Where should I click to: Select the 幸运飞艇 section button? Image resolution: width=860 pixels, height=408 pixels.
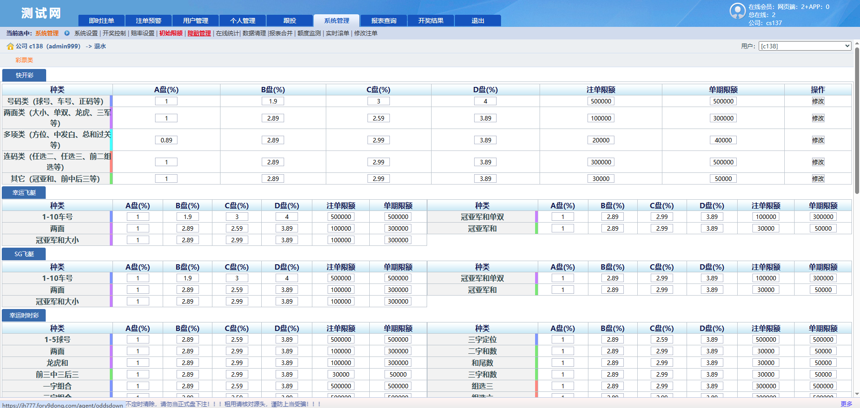click(24, 193)
